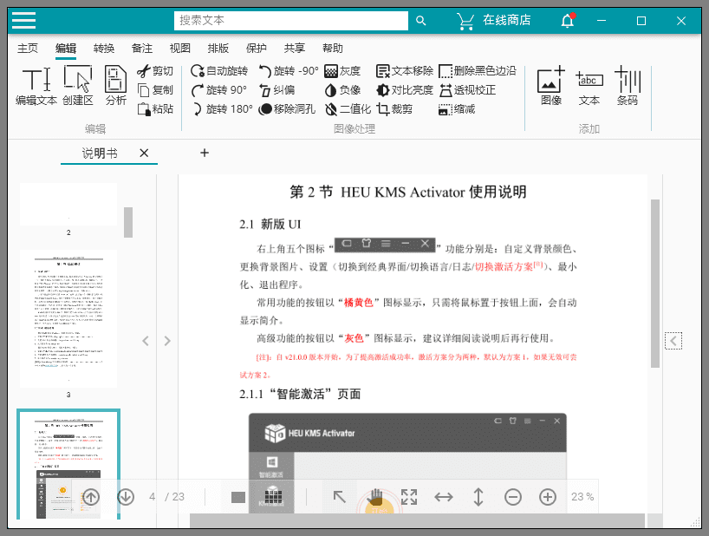Open the 备注 ribbon tab
Screen dimensions: 709x536
click(142, 48)
